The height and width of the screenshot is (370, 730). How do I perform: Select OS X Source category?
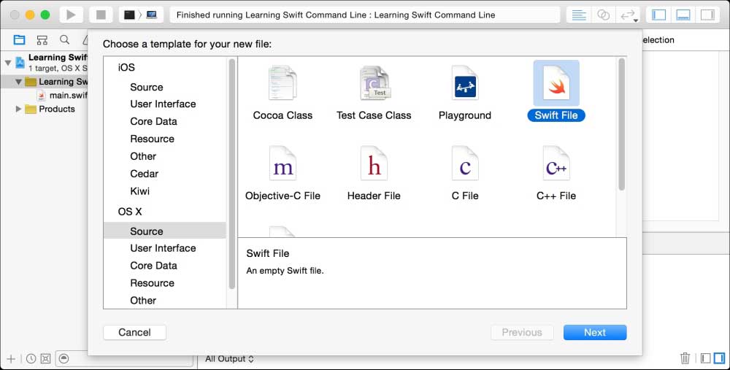[x=165, y=231]
